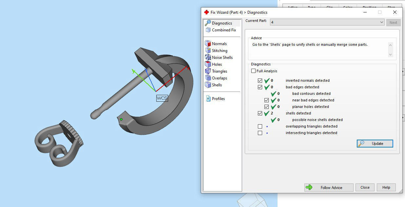This screenshot has height=207, width=405.
Task: Click the Close button in Fix Wizard
Action: click(365, 187)
